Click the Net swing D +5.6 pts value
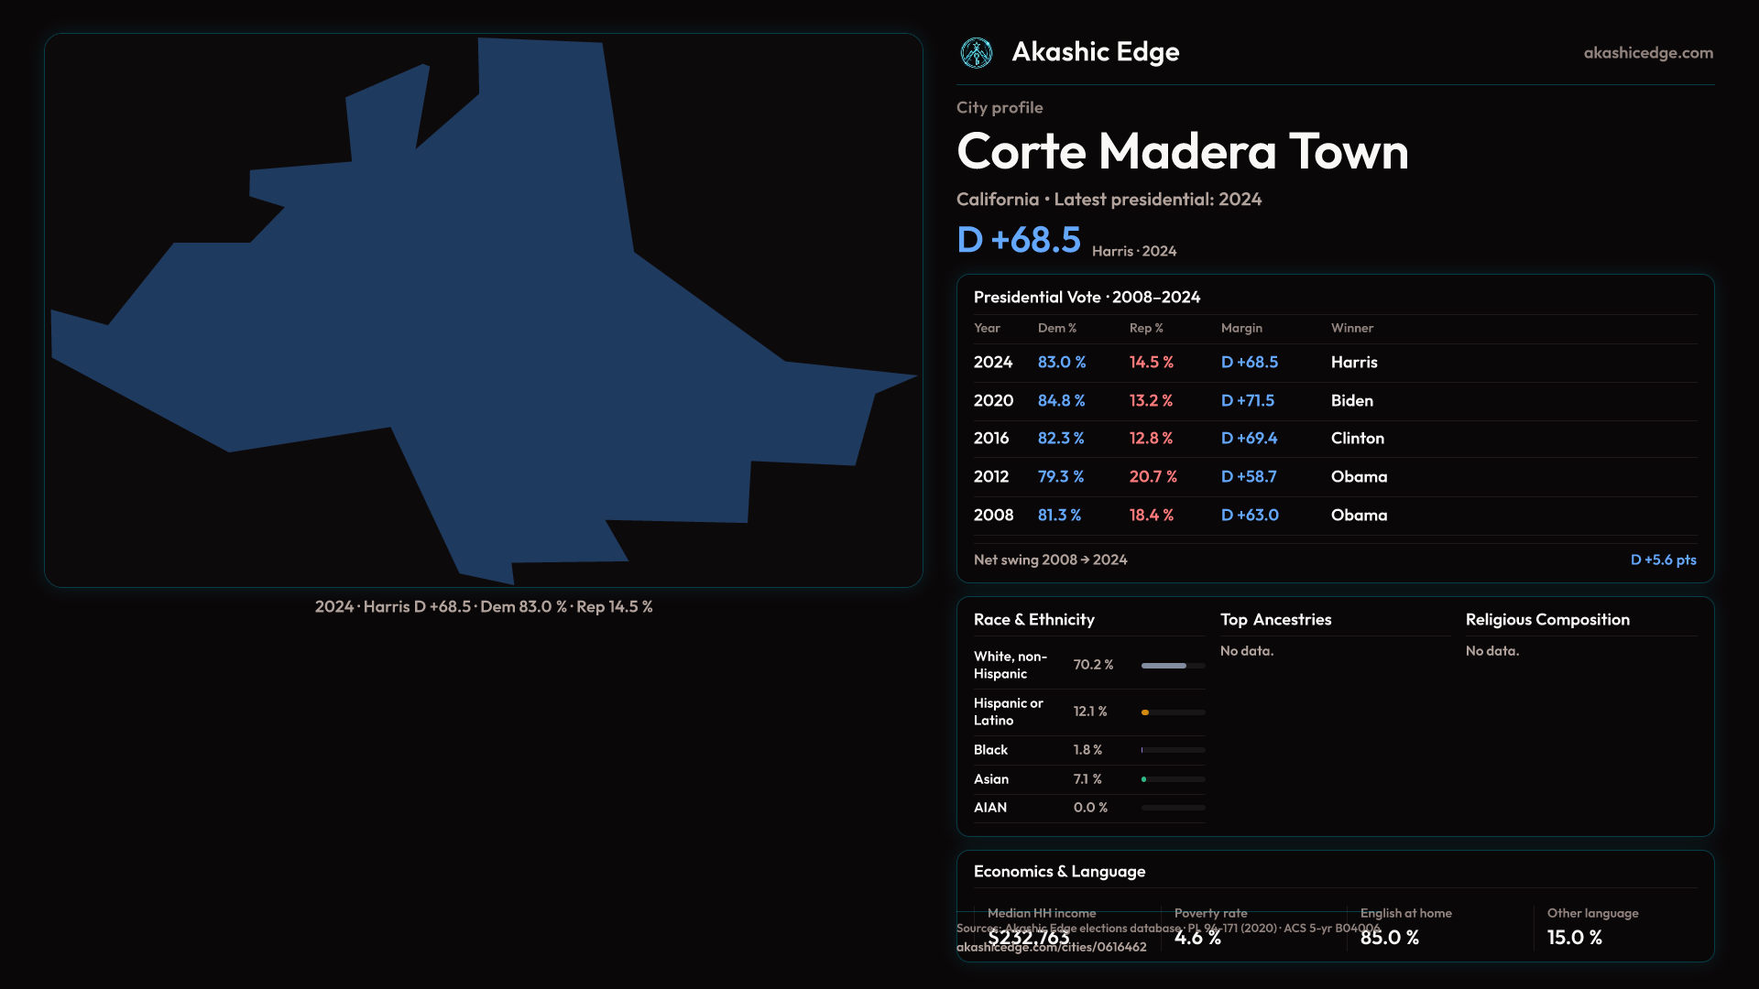Screen dimensions: 1759x989 point(1662,560)
